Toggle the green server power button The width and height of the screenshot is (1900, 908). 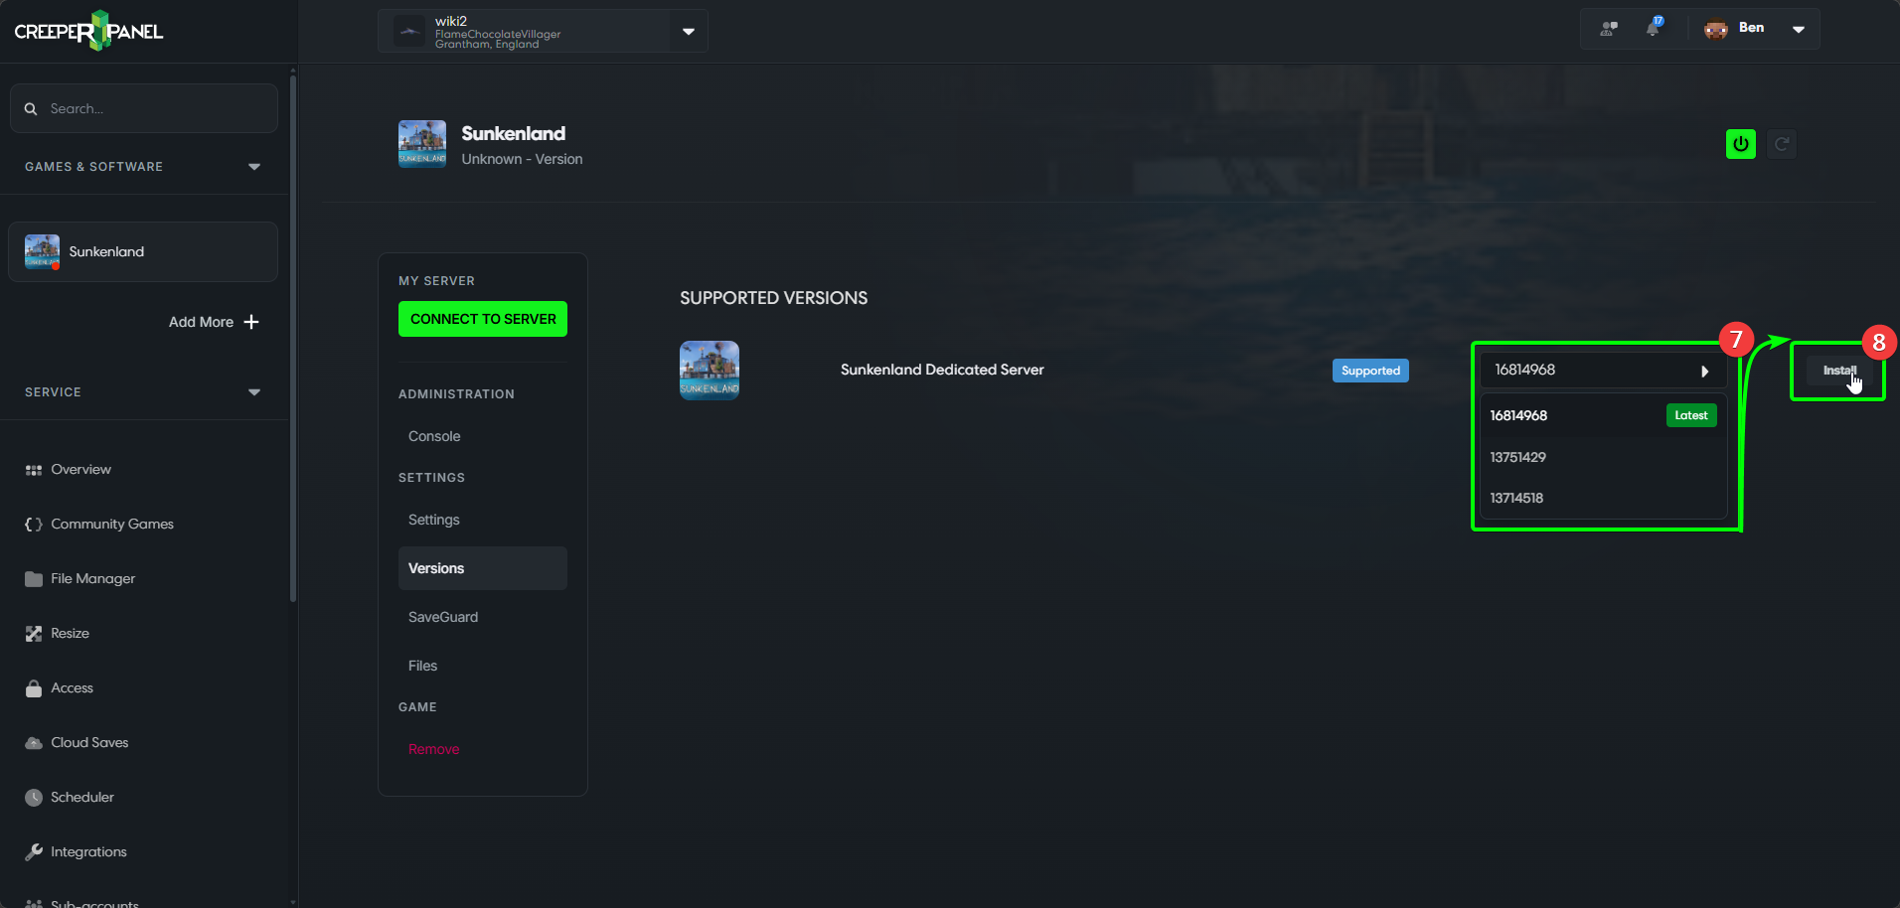coord(1740,143)
